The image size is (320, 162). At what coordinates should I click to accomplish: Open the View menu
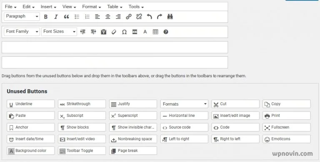click(69, 7)
